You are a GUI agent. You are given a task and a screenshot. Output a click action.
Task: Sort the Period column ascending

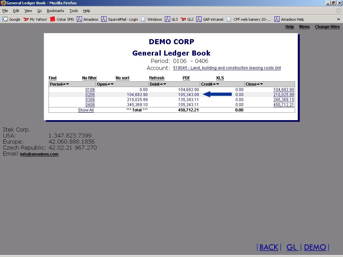click(64, 84)
